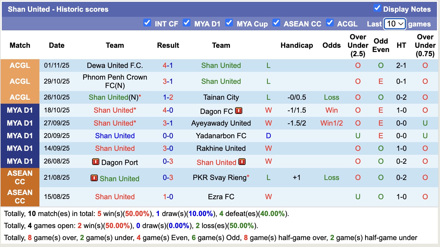Uncheck the INT CF filter
The image size is (440, 247).
coord(147,23)
